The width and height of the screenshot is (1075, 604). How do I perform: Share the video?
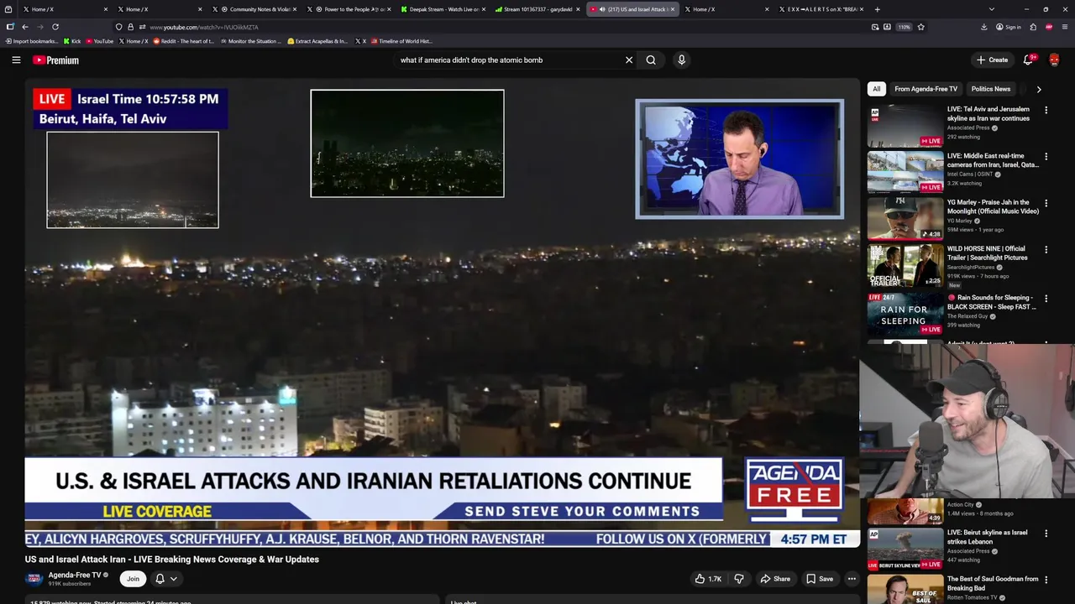[x=775, y=579]
